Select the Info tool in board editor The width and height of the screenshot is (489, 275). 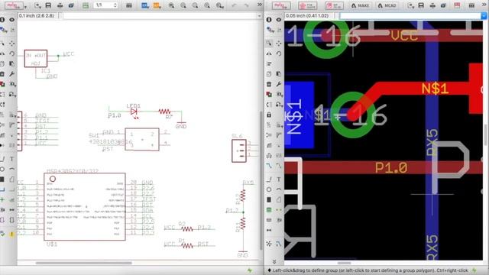(x=269, y=19)
